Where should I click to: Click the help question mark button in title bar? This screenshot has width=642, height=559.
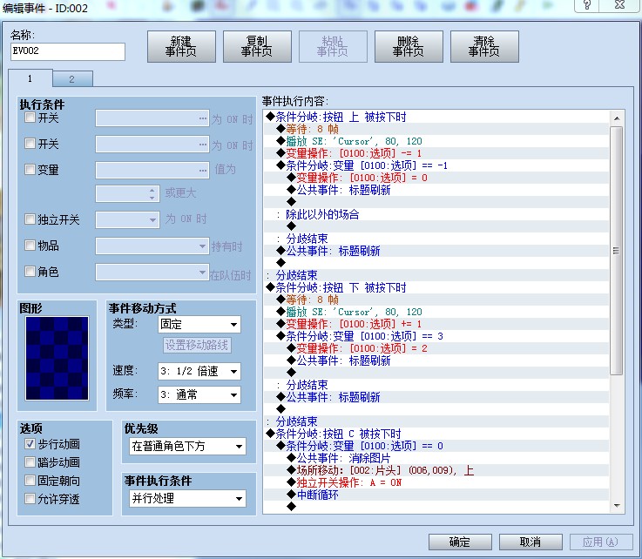click(587, 5)
